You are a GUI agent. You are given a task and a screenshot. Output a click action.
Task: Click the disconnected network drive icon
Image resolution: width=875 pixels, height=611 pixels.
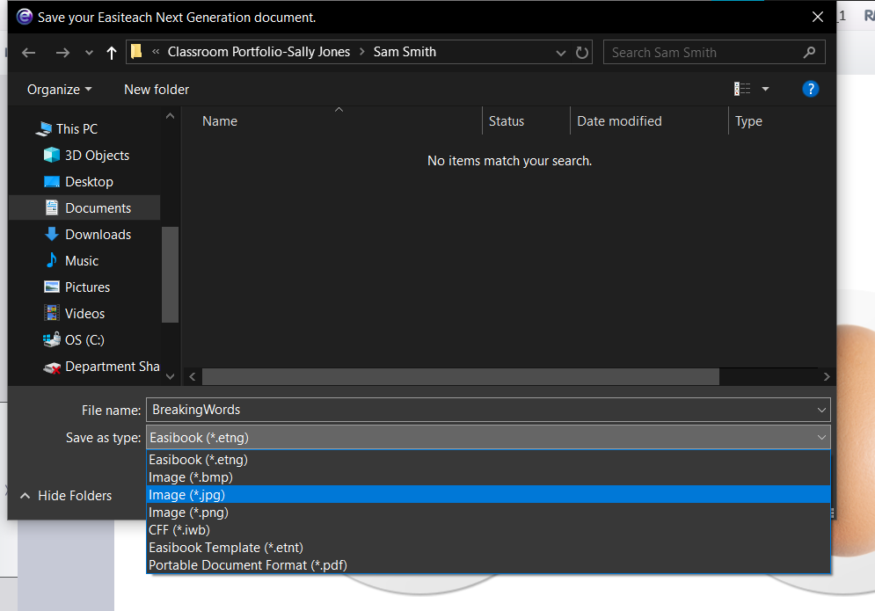(x=52, y=367)
